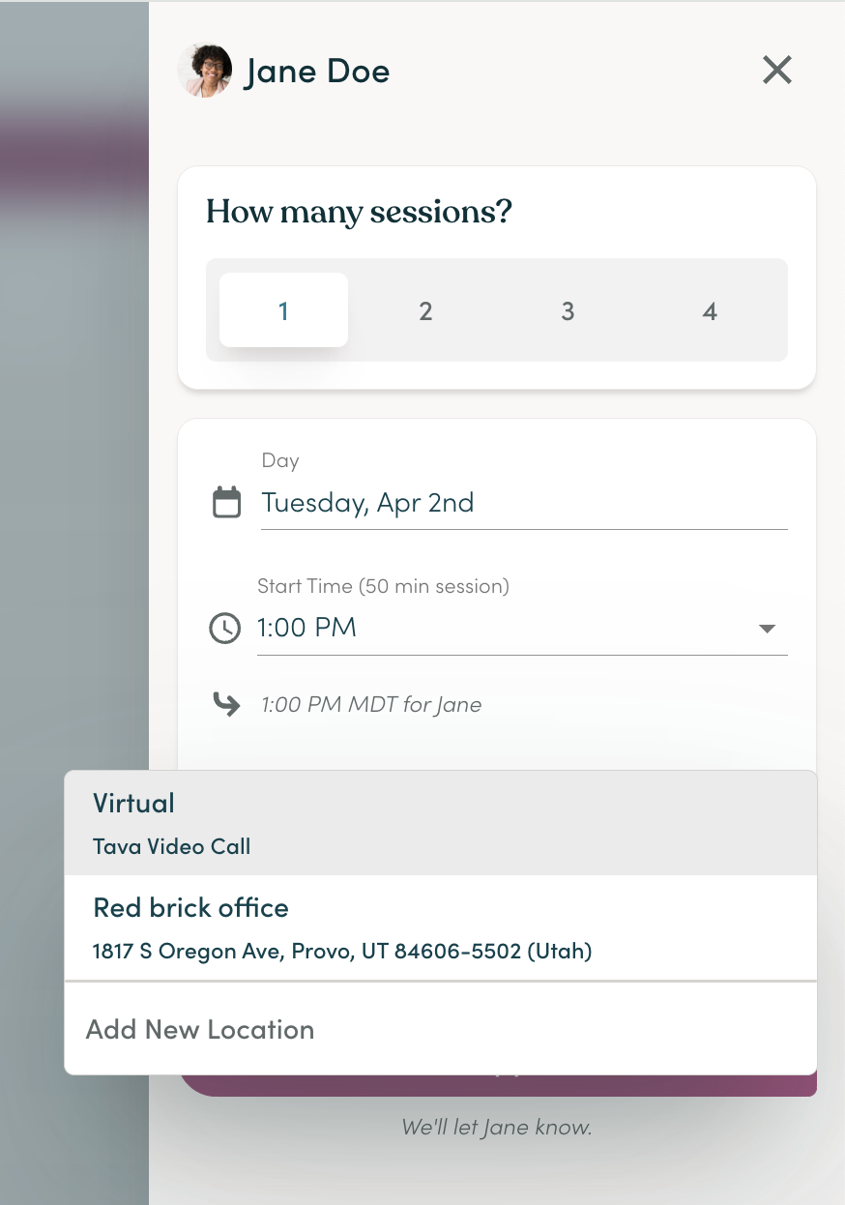Select 1 session

tap(283, 310)
